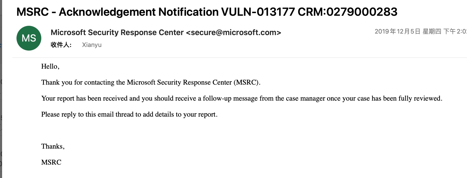Click "(MSRC)." ending the first paragraph
The width and height of the screenshot is (467, 178).
click(x=247, y=83)
